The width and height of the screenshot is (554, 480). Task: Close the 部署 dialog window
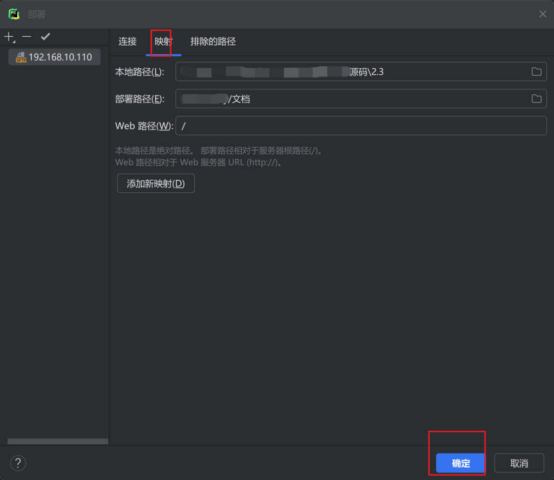[x=543, y=14]
